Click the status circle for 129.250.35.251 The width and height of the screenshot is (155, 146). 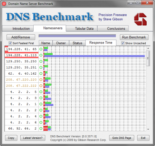pos(41,68)
